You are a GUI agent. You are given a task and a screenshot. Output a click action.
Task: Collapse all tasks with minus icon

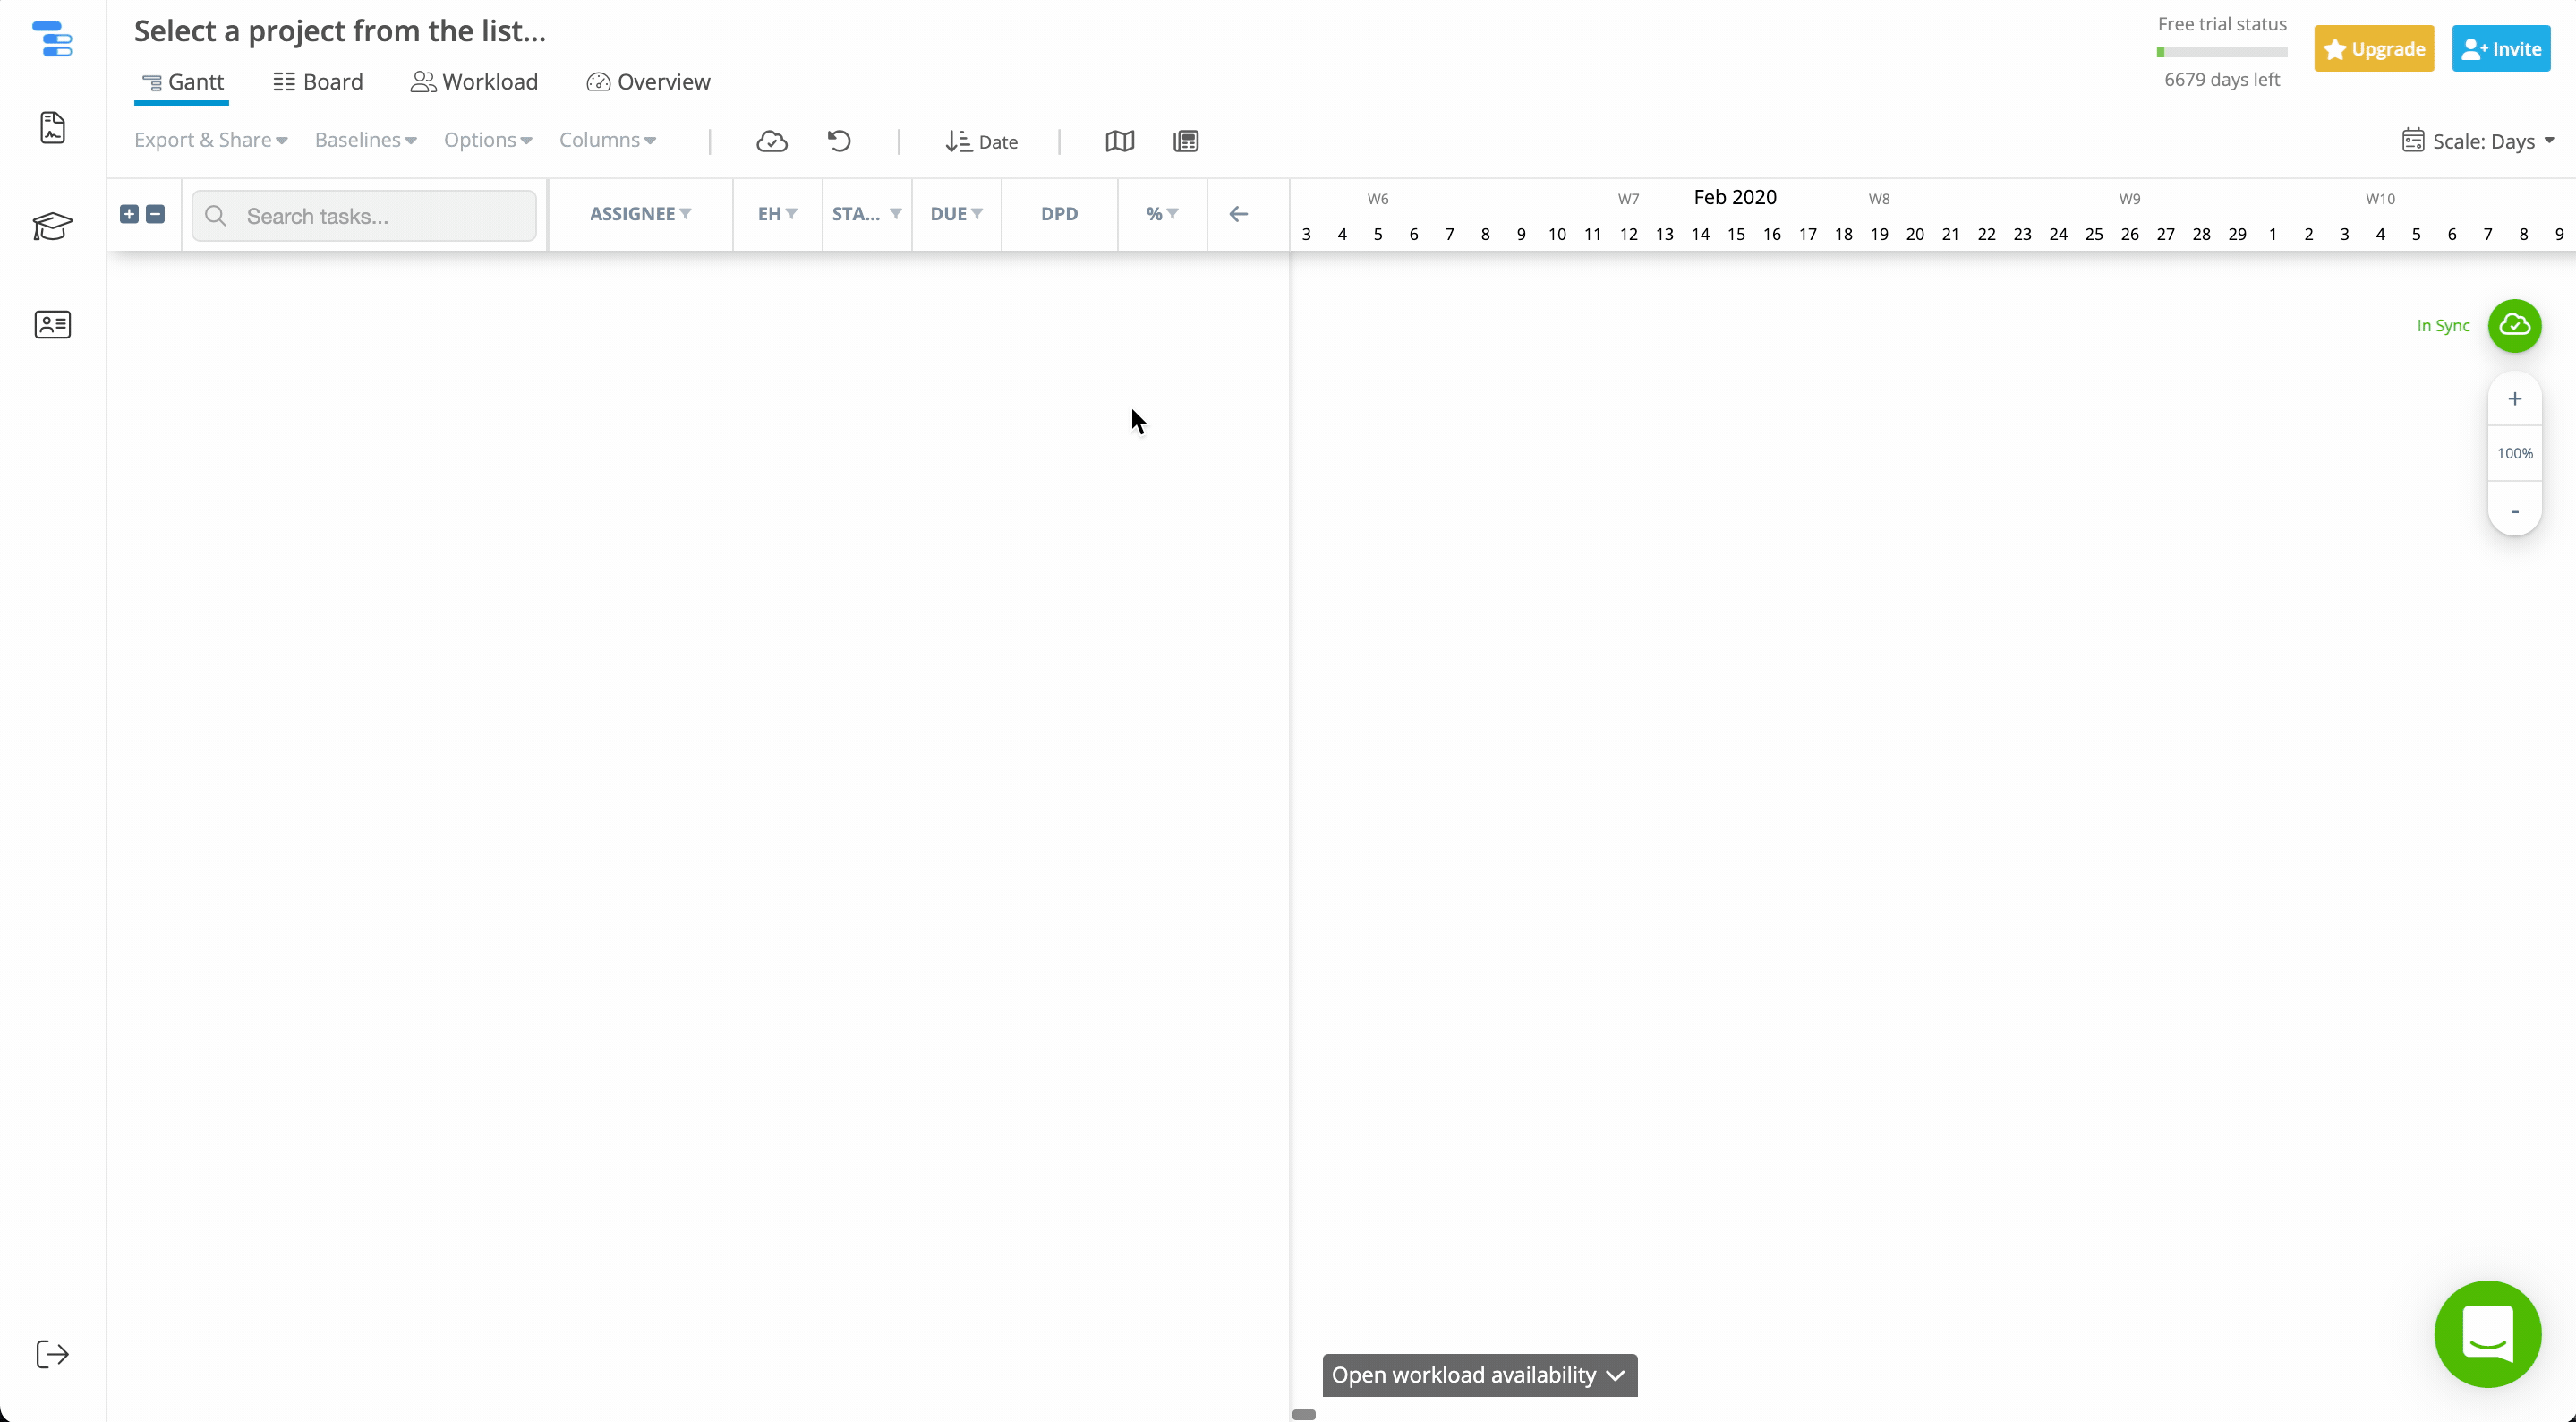(x=155, y=214)
